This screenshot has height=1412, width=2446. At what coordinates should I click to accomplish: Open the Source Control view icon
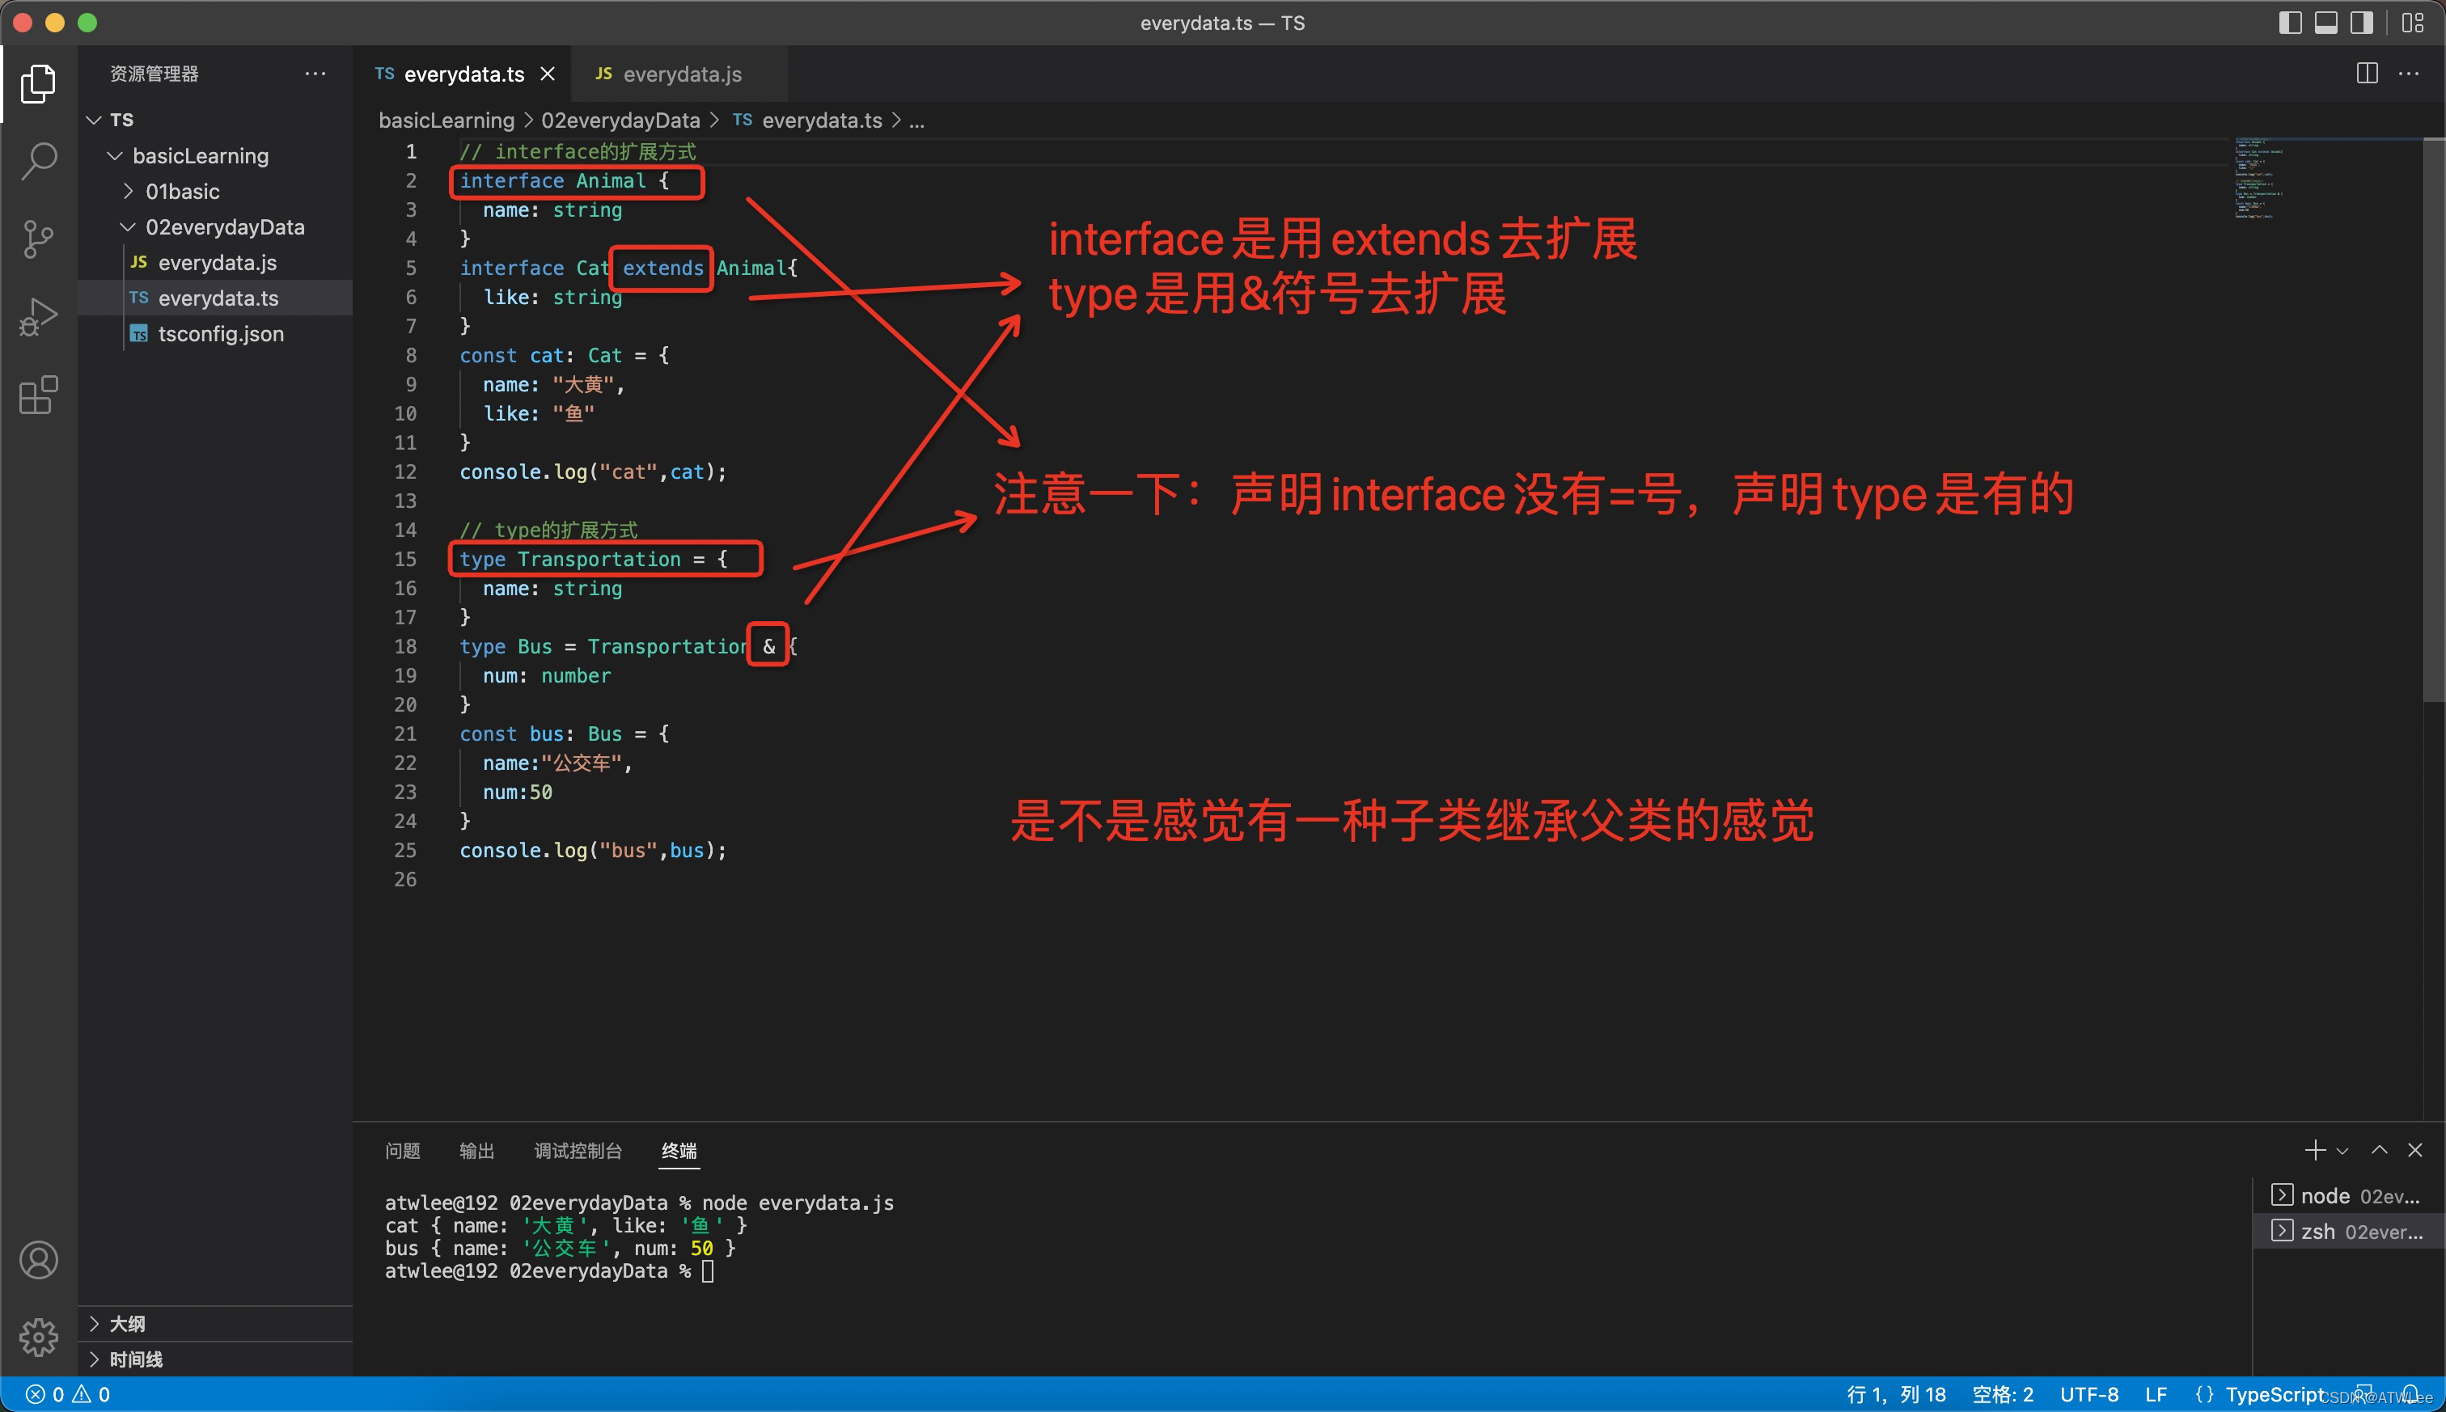38,239
